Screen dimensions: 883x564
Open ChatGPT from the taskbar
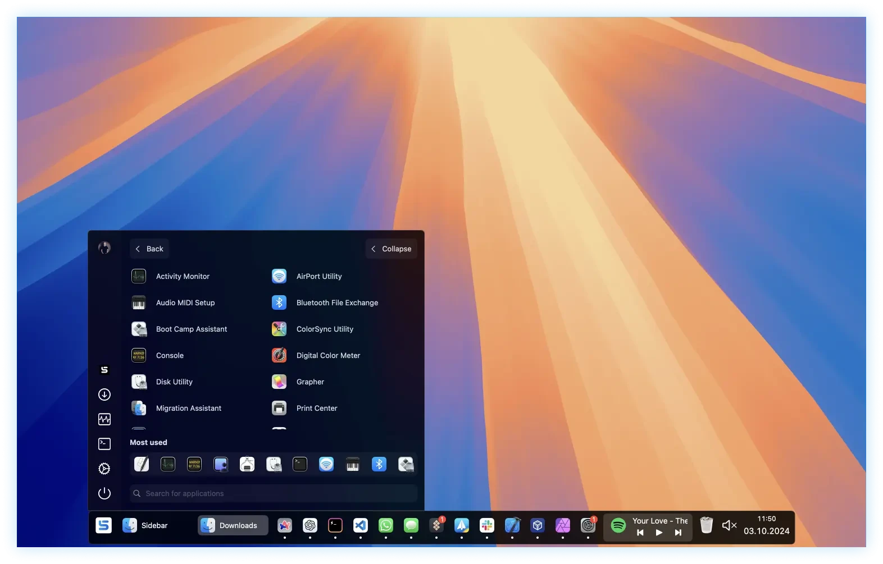click(310, 525)
